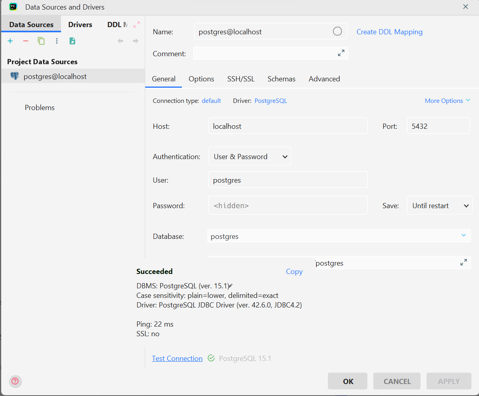479x396 pixels.
Task: Click the Copy link in results popup
Action: pos(294,272)
